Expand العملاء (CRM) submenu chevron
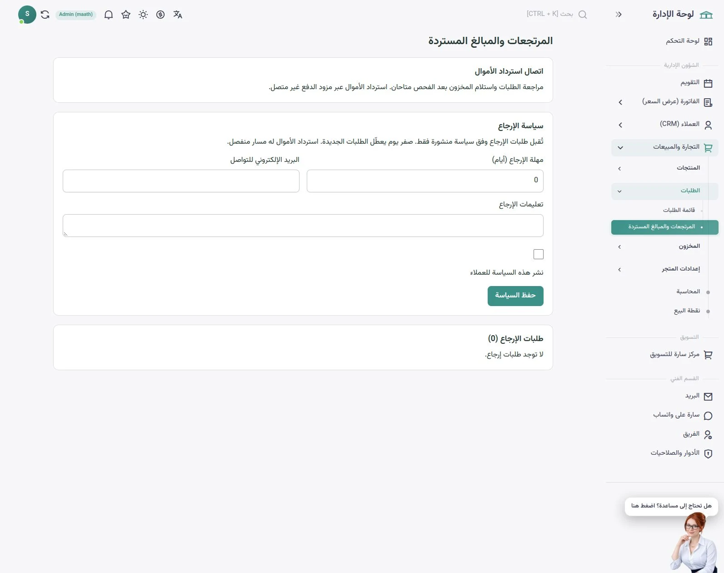Image resolution: width=724 pixels, height=573 pixels. point(620,125)
